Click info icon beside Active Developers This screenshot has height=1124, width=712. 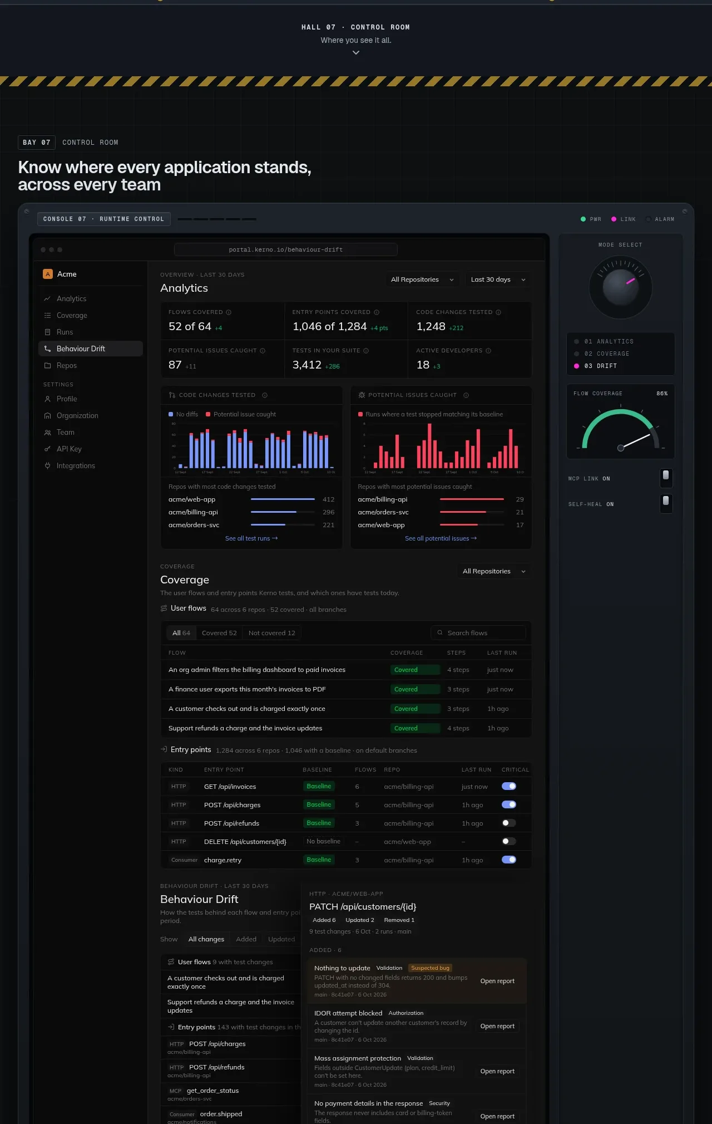click(x=488, y=351)
